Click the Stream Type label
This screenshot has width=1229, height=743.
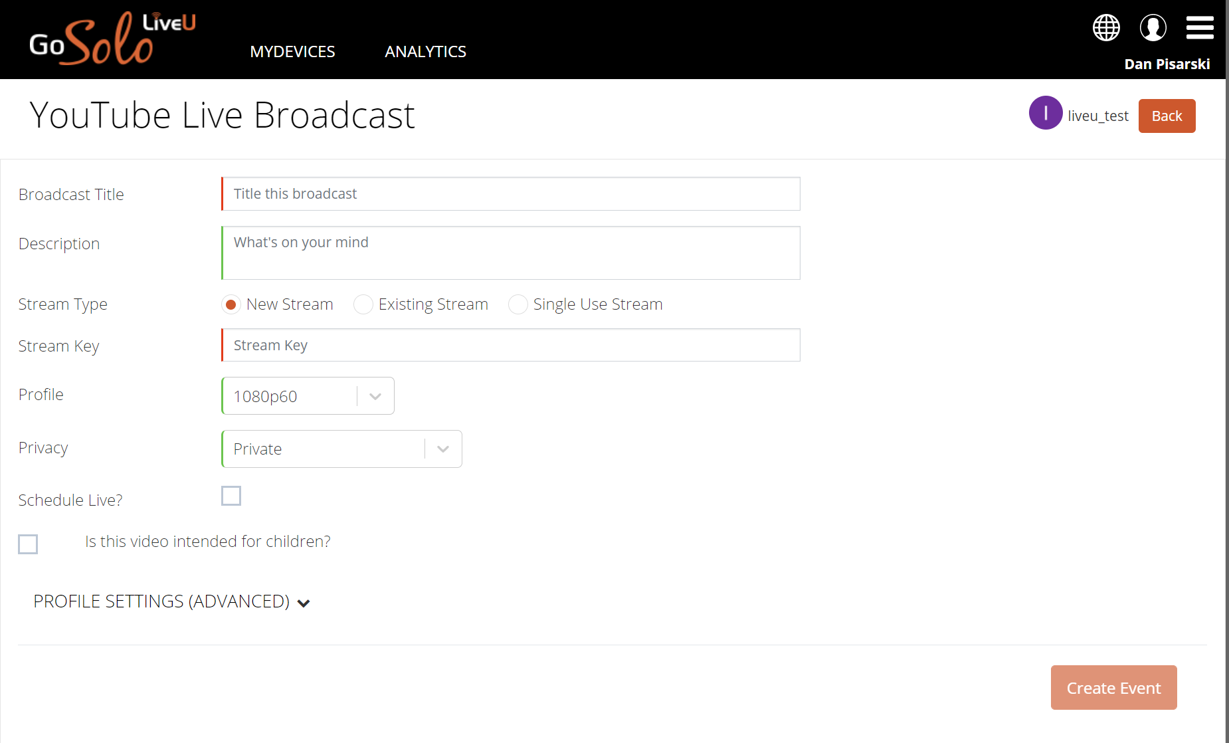coord(62,304)
